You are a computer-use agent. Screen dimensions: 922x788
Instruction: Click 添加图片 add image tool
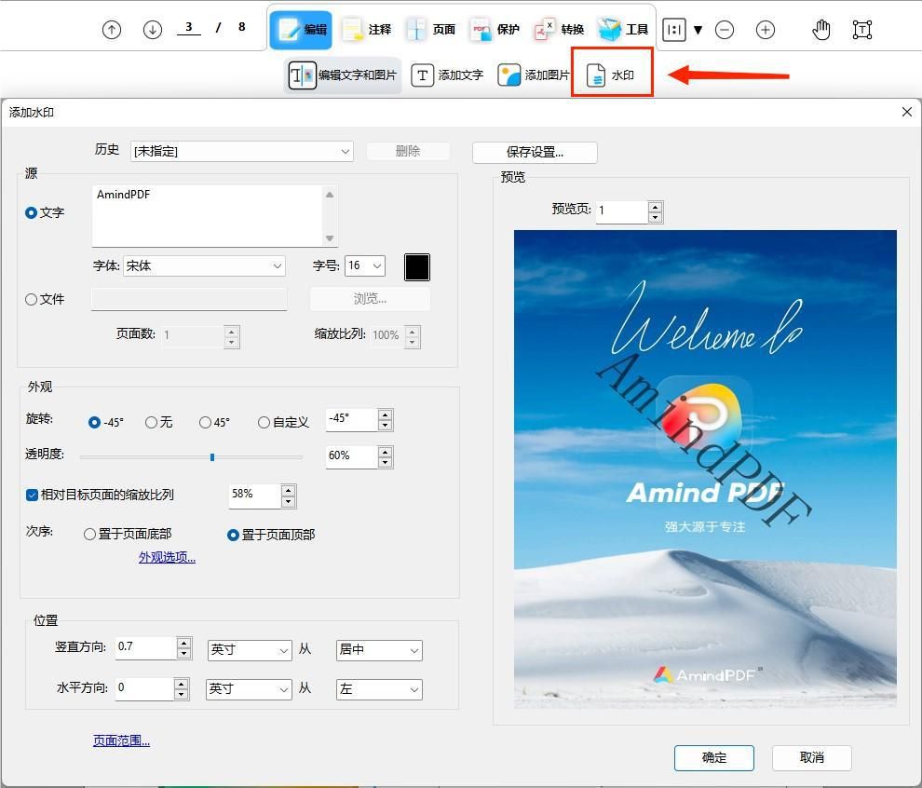(533, 75)
